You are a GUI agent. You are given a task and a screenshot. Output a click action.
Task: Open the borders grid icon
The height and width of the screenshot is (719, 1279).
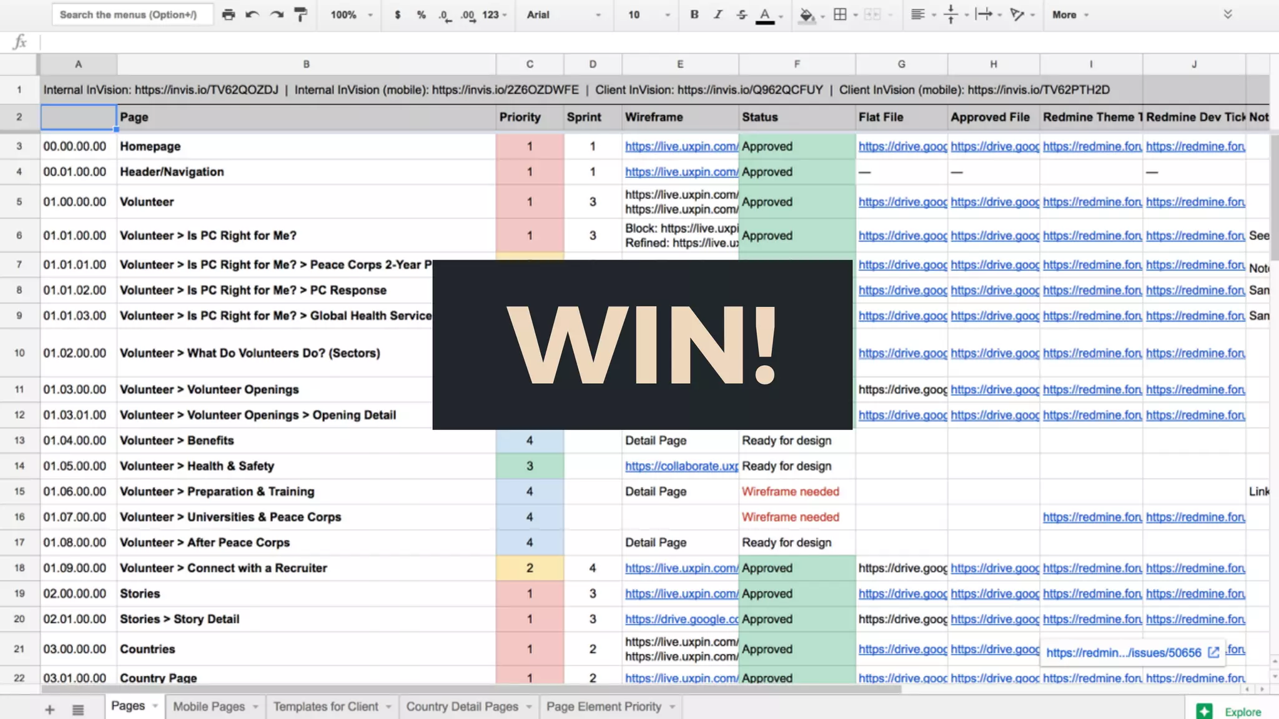[841, 14]
